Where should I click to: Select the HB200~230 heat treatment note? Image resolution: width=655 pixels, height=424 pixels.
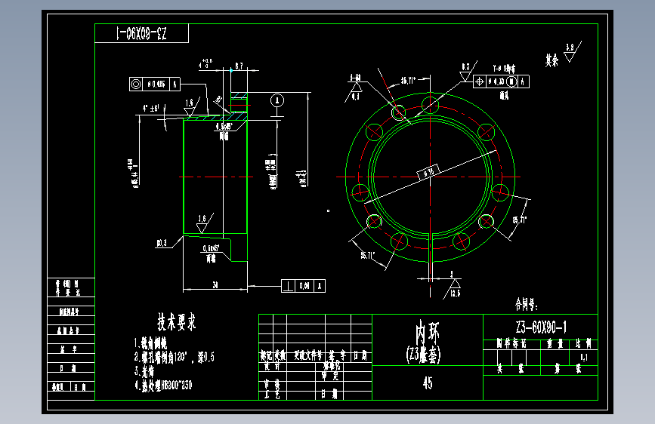tap(163, 385)
